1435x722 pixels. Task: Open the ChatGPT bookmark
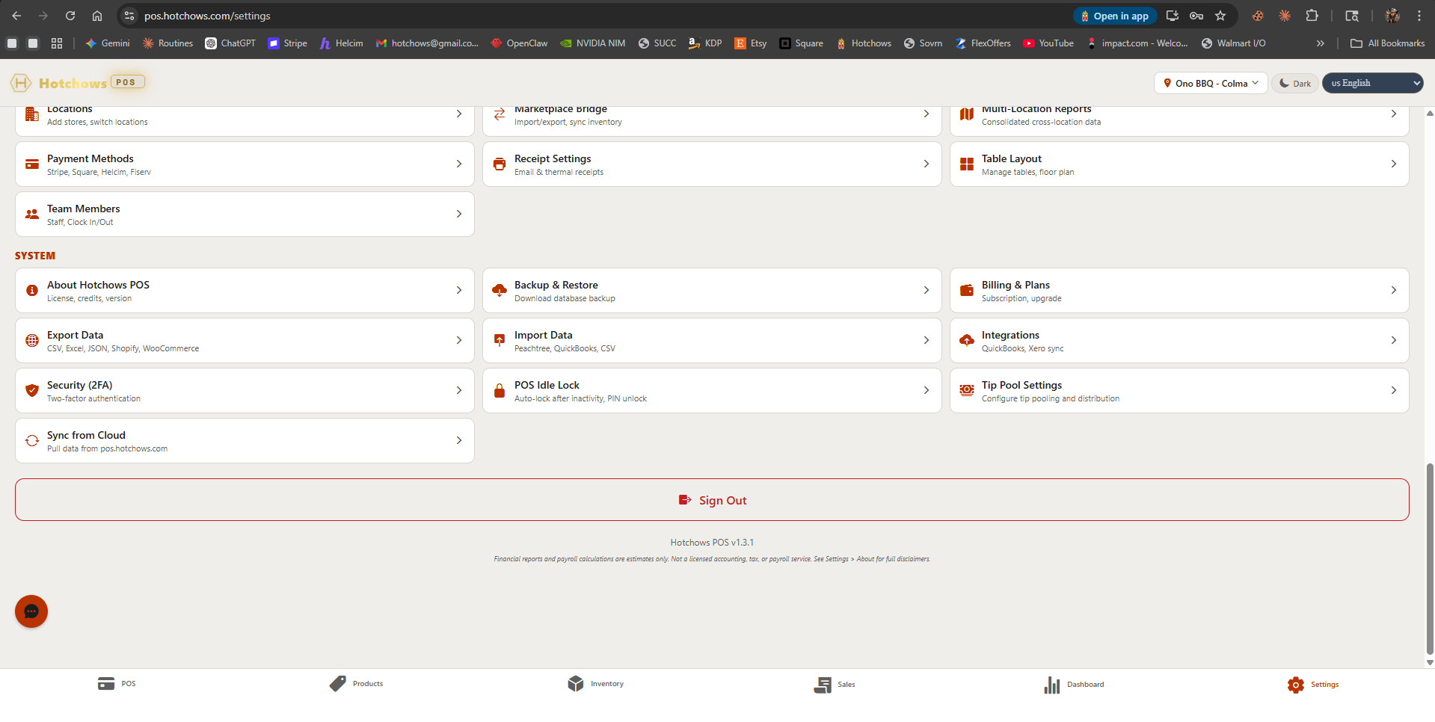(230, 43)
